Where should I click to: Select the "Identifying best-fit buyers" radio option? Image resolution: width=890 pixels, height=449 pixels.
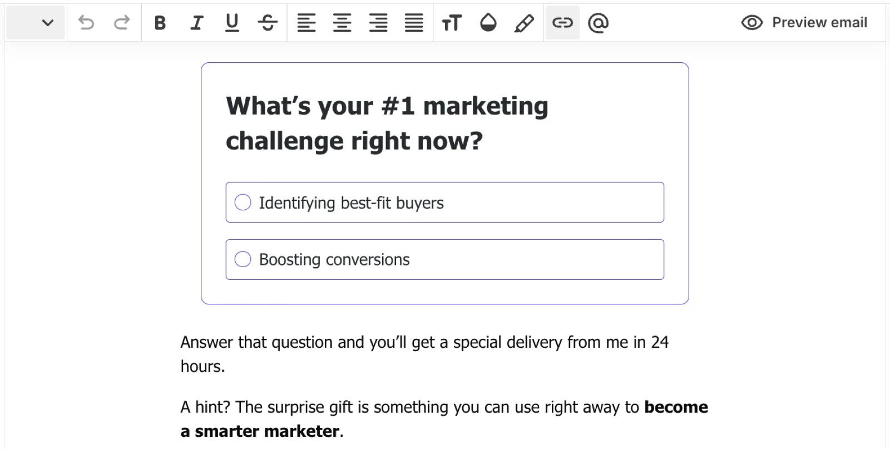point(243,203)
